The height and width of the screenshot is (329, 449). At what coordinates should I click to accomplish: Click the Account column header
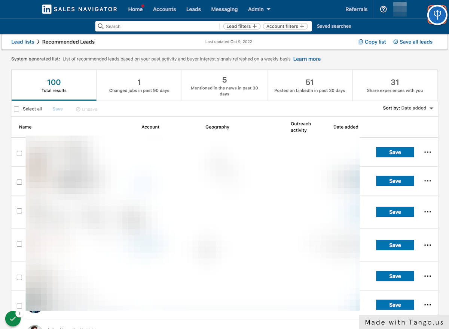tap(150, 127)
